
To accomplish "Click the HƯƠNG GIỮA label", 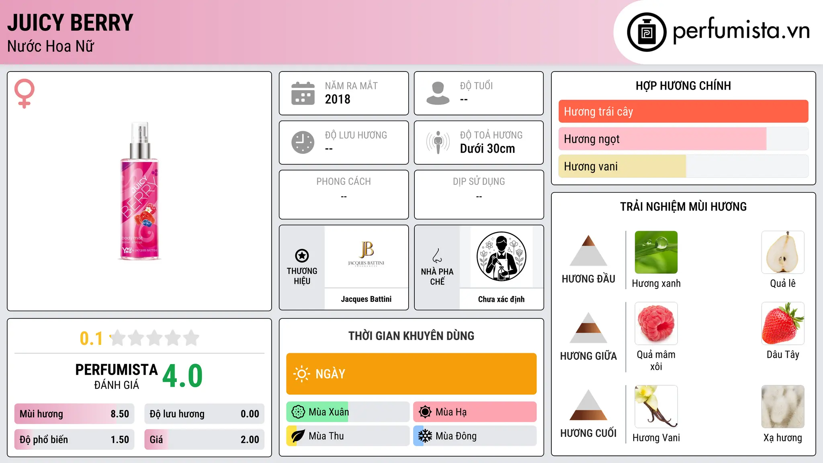I will (589, 356).
